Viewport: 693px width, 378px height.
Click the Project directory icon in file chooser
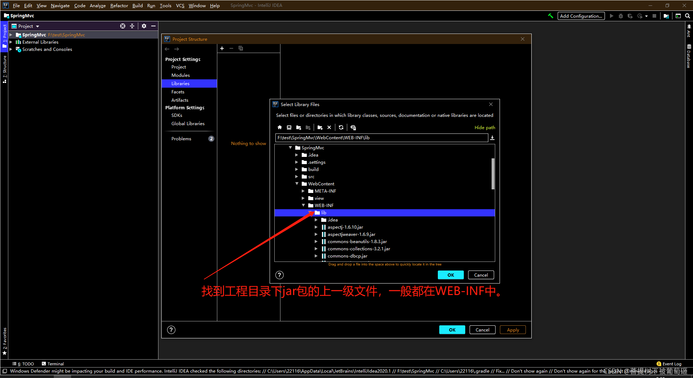[x=298, y=127]
